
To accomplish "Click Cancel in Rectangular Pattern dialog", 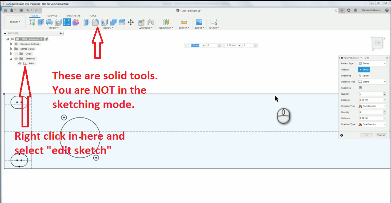I will pyautogui.click(x=381, y=136).
